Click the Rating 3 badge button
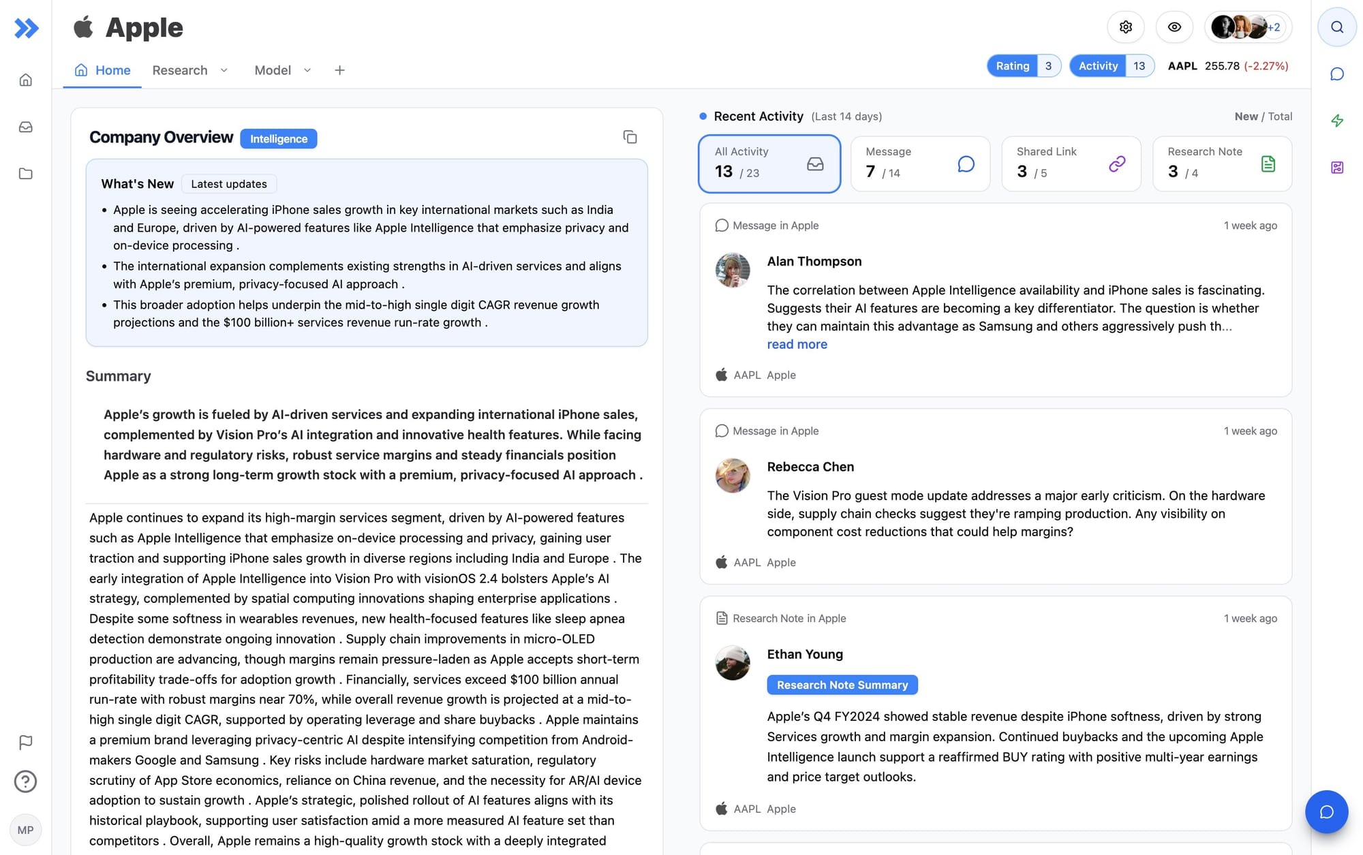 [x=1023, y=66]
